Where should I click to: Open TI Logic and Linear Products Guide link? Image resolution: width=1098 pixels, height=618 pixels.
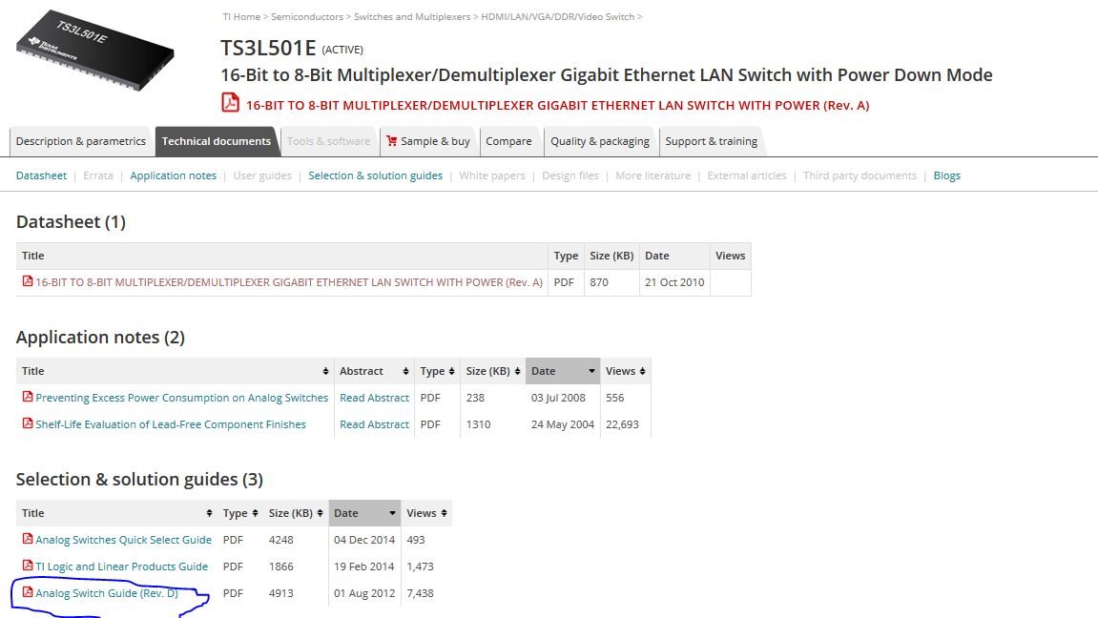click(121, 566)
